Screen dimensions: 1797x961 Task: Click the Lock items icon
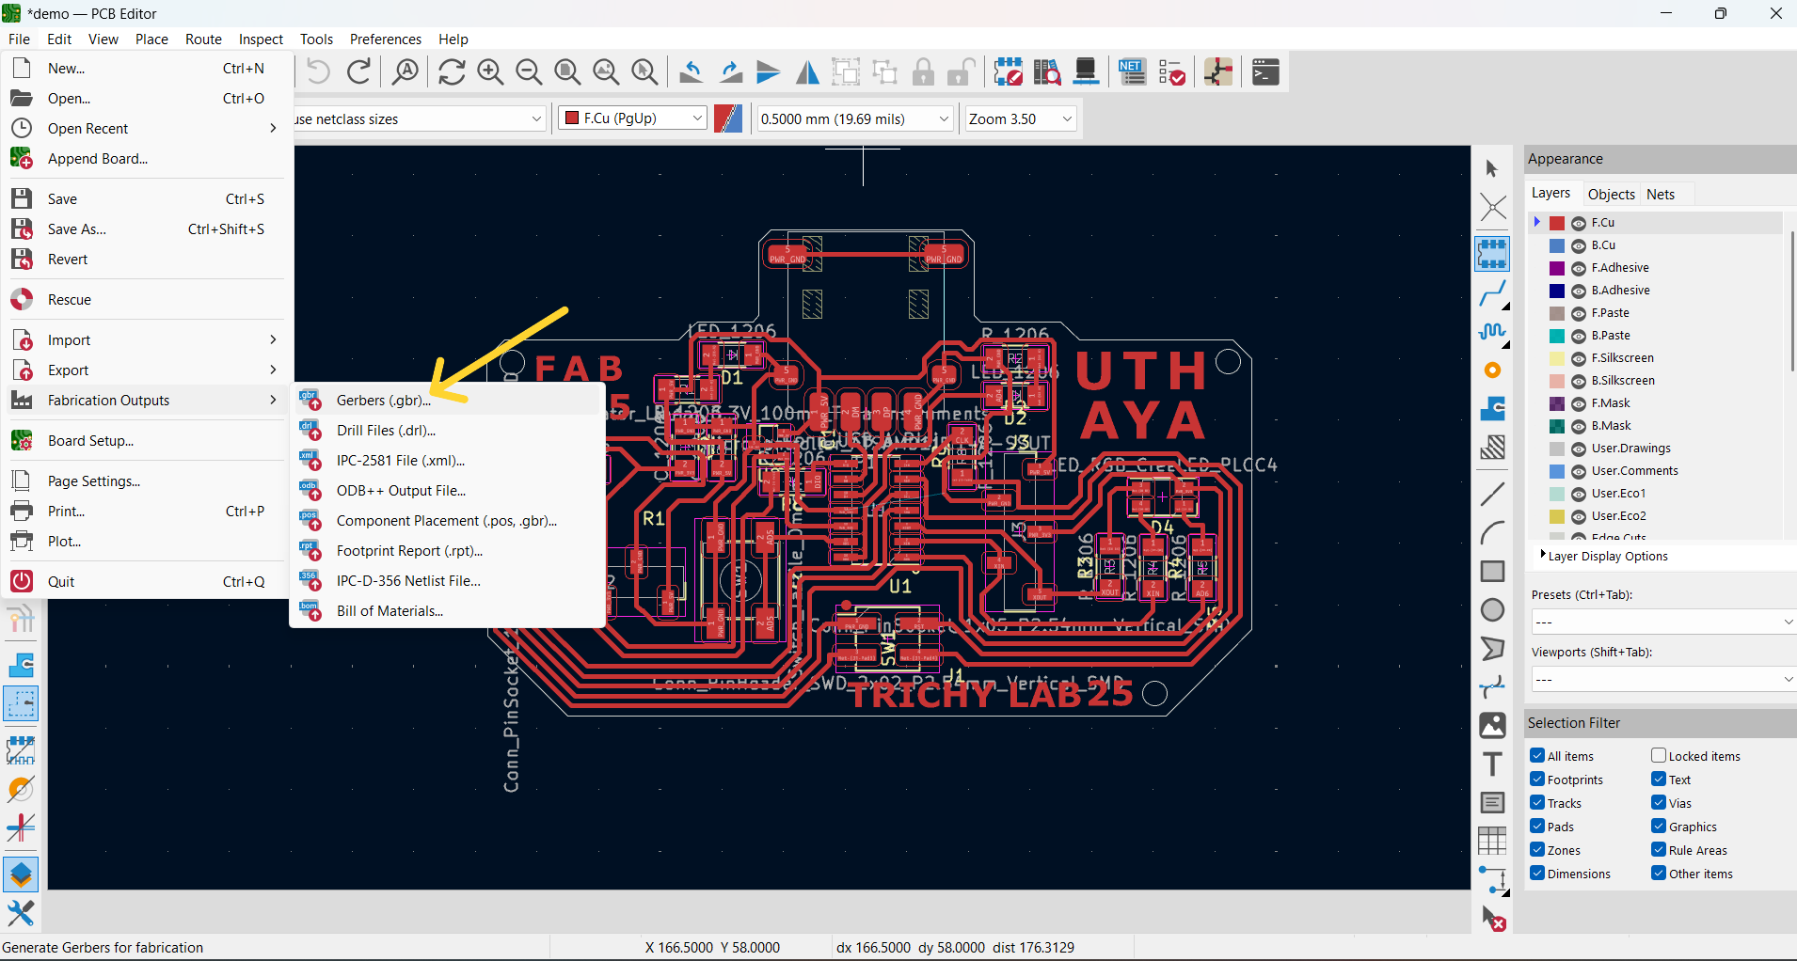pyautogui.click(x=923, y=71)
